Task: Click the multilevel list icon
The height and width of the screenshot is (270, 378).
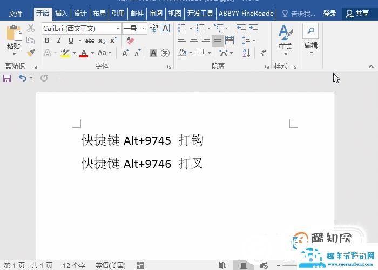Action: tap(219, 28)
